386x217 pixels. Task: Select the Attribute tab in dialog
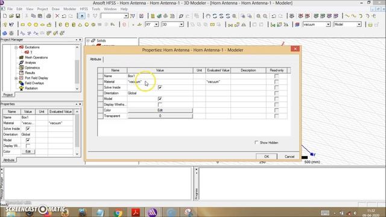pos(95,59)
